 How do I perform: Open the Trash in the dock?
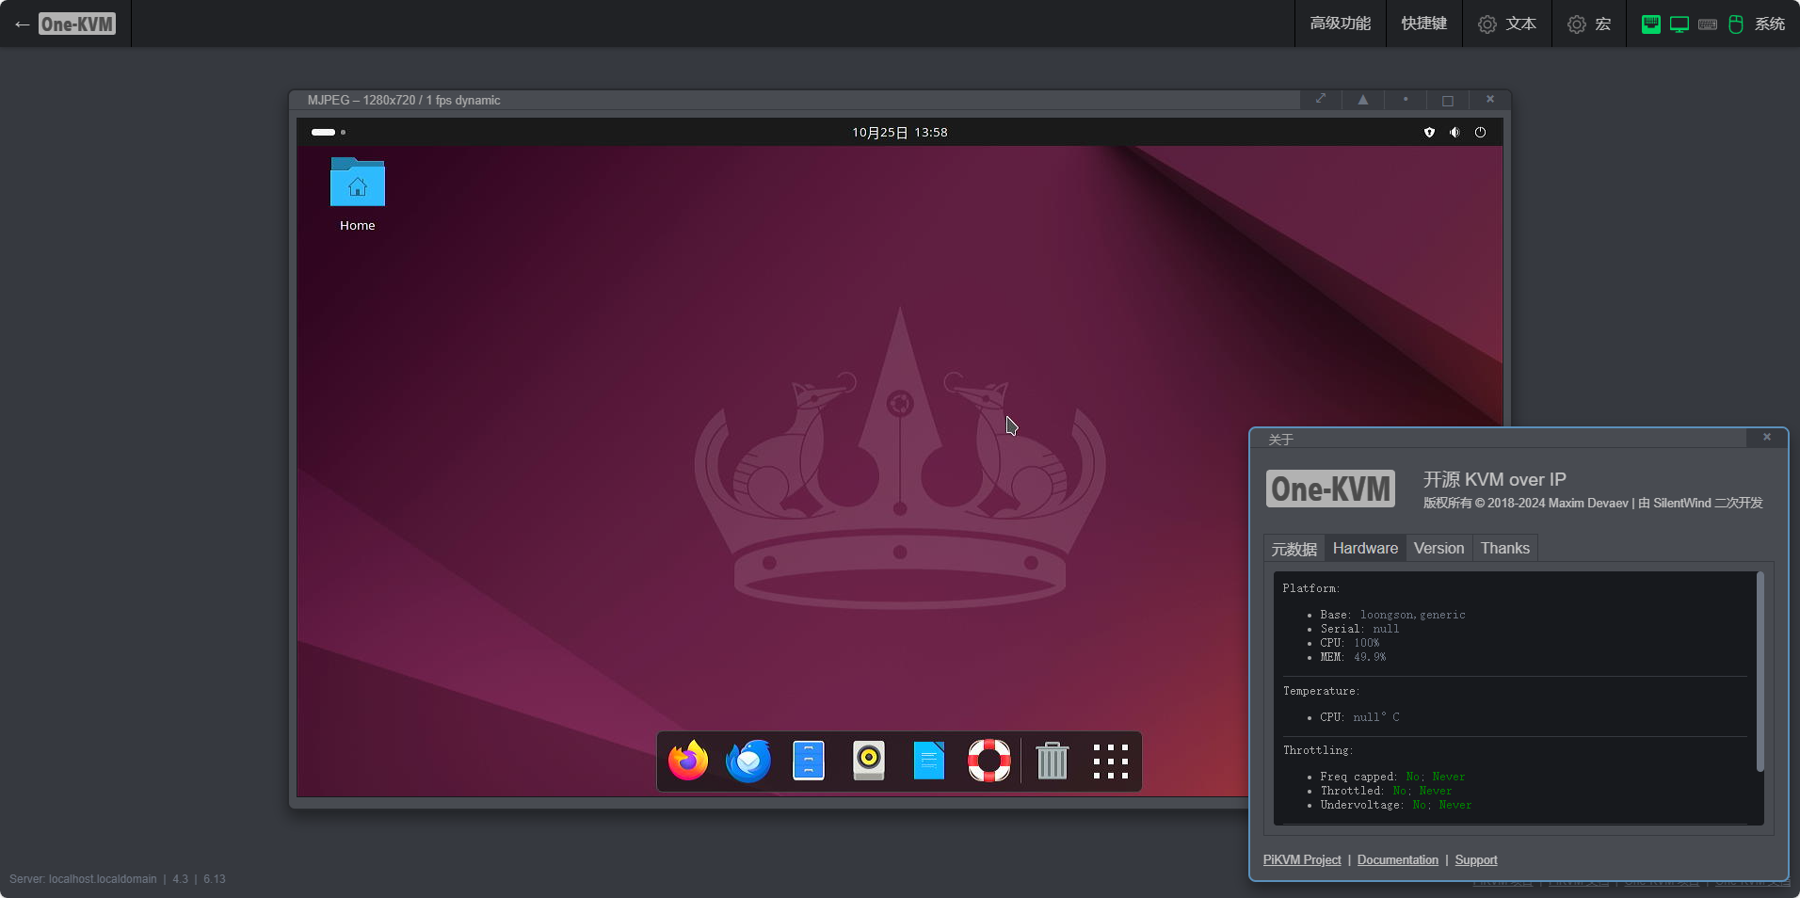(1052, 761)
